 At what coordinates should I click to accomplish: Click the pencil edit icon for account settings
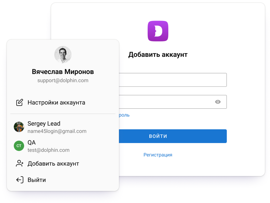[20, 102]
